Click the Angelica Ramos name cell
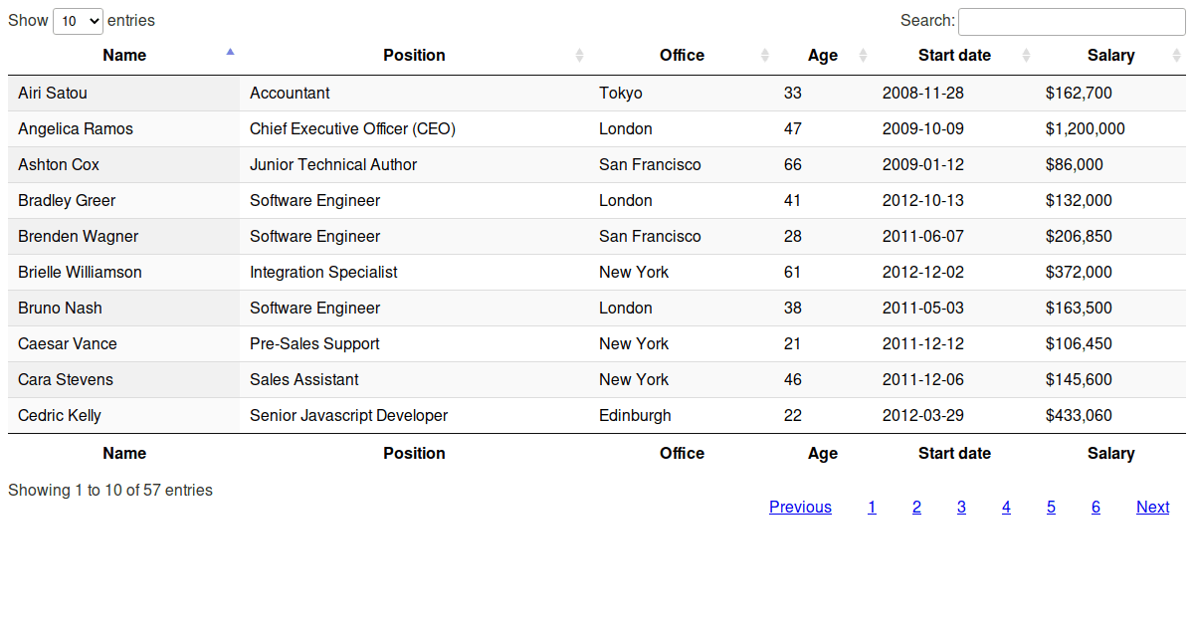This screenshot has width=1194, height=627. point(76,129)
